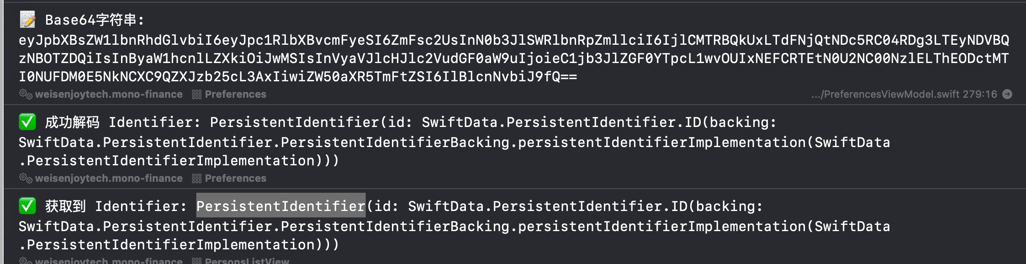Click the green checkmark beside 成功解码
Image resolution: width=1026 pixels, height=264 pixels.
(27, 122)
